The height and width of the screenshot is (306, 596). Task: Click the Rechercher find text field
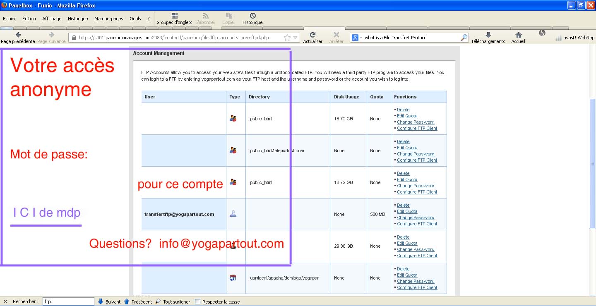(x=68, y=302)
